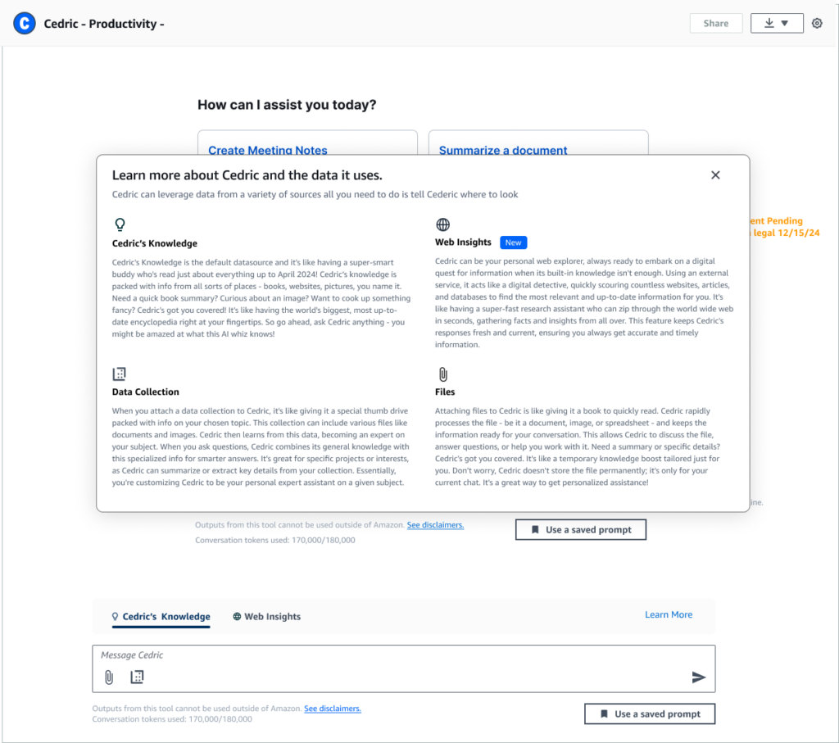Image resolution: width=839 pixels, height=743 pixels.
Task: Send the message with the arrow icon
Action: [x=698, y=677]
